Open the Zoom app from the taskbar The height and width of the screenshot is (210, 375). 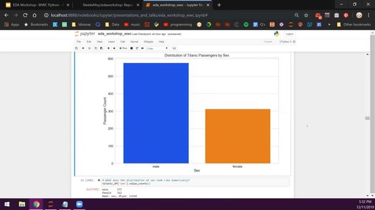tap(79, 204)
